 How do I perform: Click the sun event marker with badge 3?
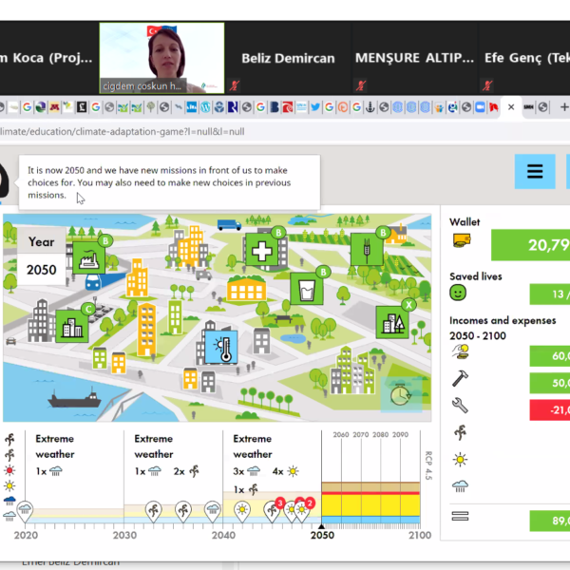point(273,510)
